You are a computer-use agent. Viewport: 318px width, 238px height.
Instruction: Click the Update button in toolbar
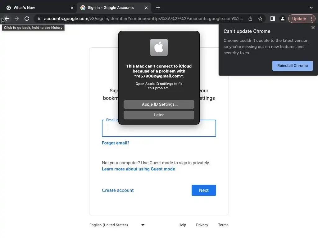[299, 19]
